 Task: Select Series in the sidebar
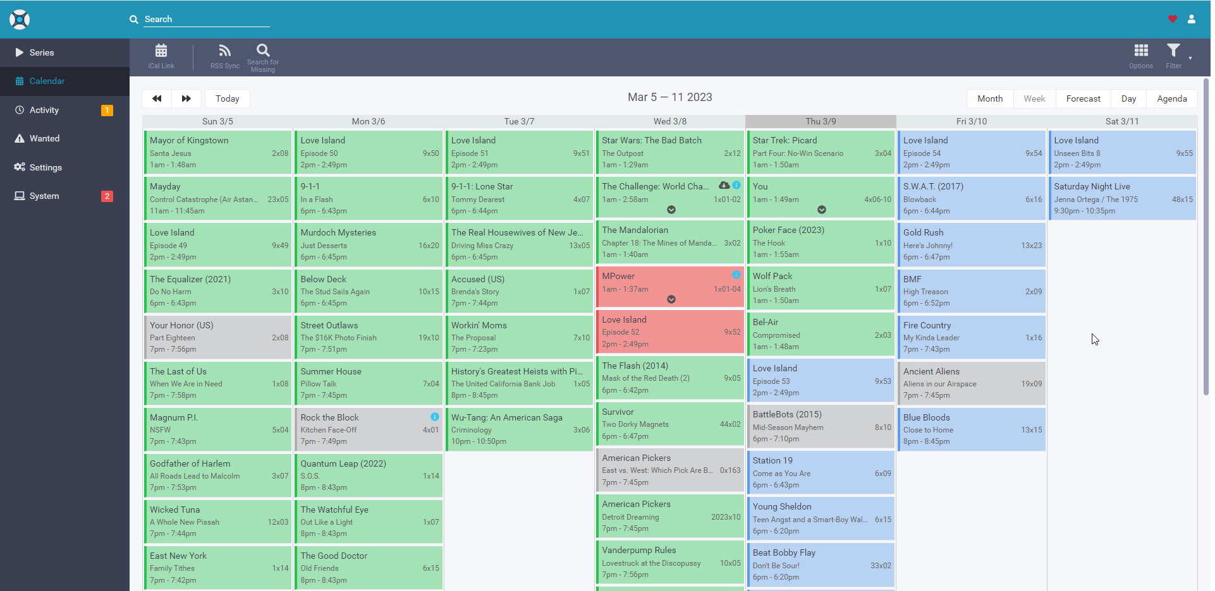click(x=40, y=52)
